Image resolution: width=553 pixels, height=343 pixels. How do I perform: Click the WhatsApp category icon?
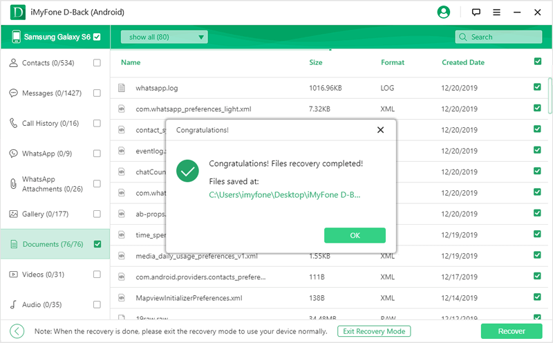point(13,154)
